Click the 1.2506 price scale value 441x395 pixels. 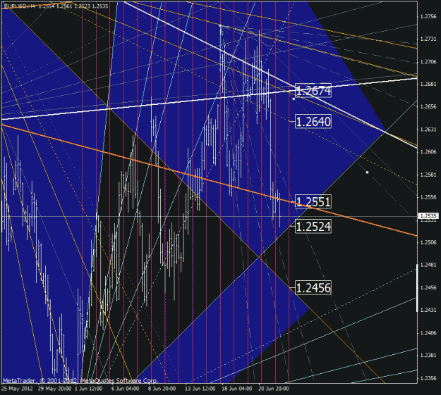(x=428, y=242)
